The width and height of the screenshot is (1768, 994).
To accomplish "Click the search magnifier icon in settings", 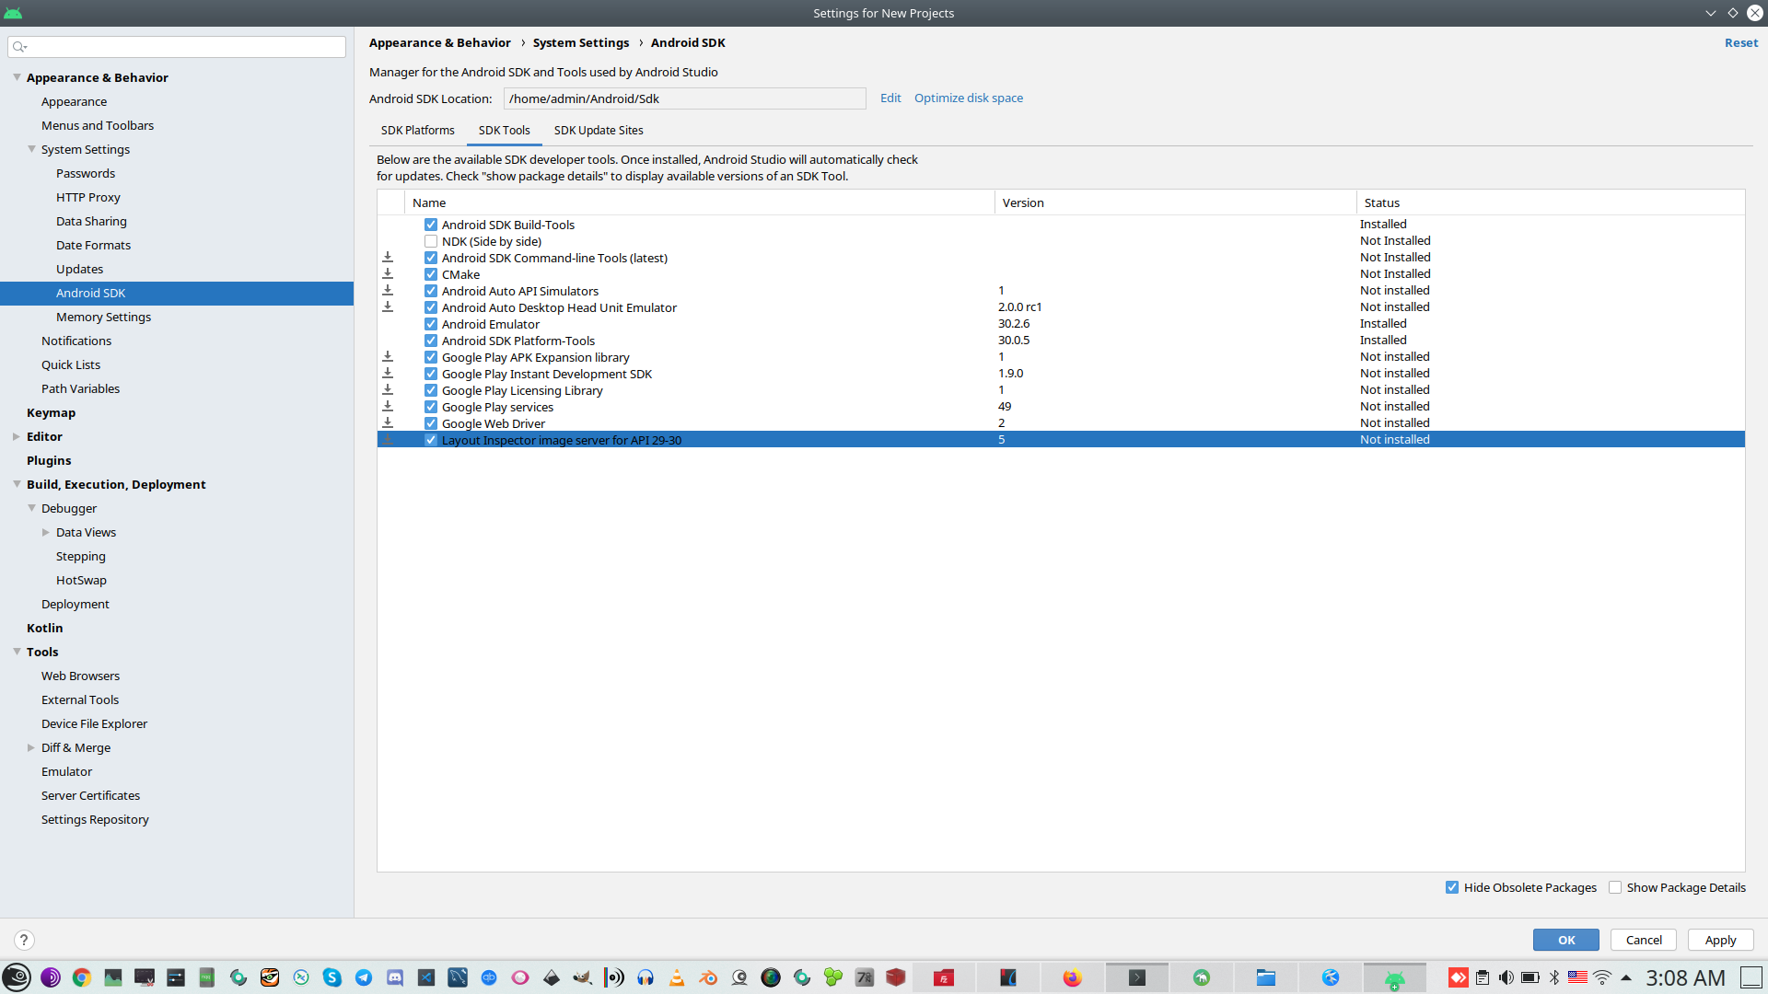I will click(x=19, y=47).
